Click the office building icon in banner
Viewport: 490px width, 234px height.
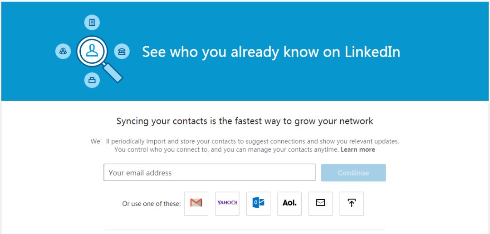click(92, 23)
